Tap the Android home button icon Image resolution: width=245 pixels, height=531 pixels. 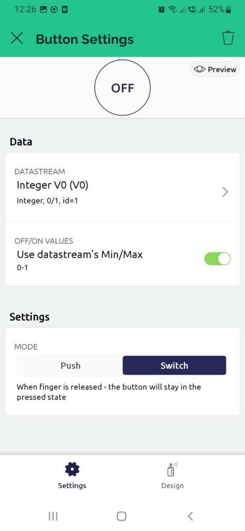(x=122, y=516)
